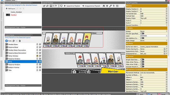Enable the Fill with Specified toggle
This screenshot has height=95, width=170.
point(142,33)
